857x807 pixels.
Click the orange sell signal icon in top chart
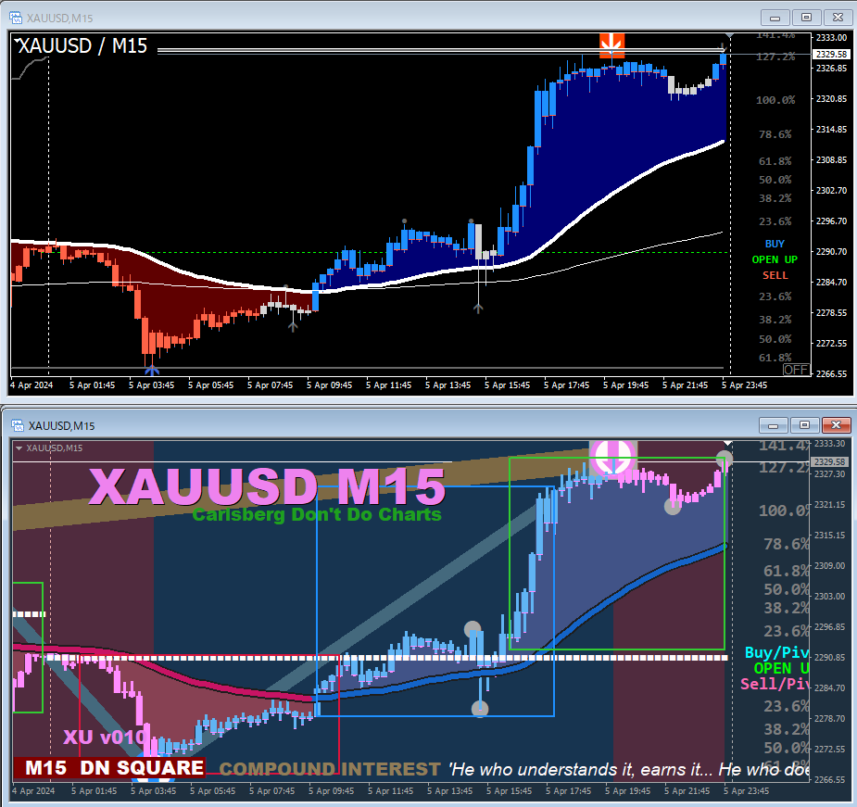click(611, 45)
